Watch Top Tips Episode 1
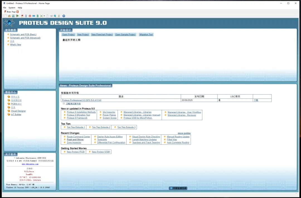 pos(76,127)
